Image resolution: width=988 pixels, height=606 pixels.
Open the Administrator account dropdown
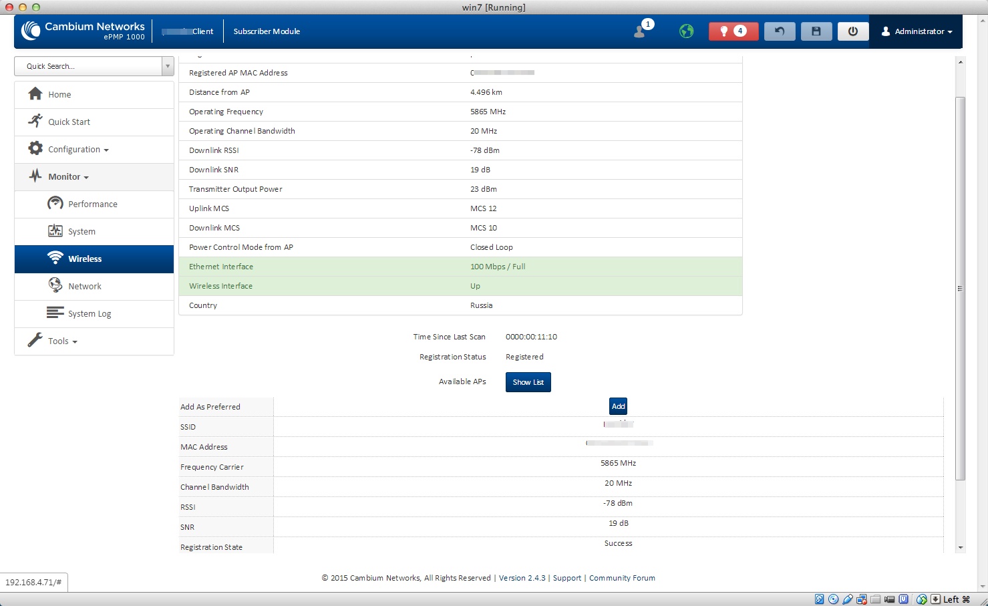pyautogui.click(x=917, y=31)
